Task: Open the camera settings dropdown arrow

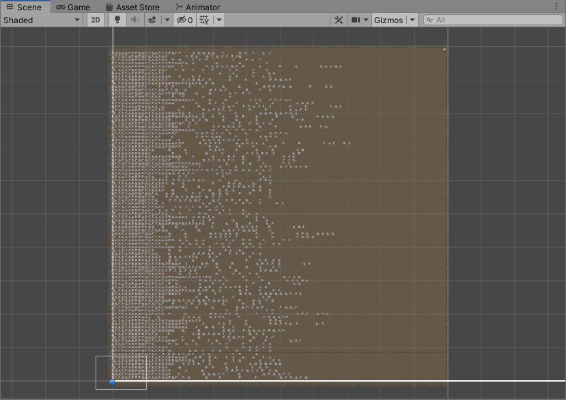Action: click(x=366, y=20)
